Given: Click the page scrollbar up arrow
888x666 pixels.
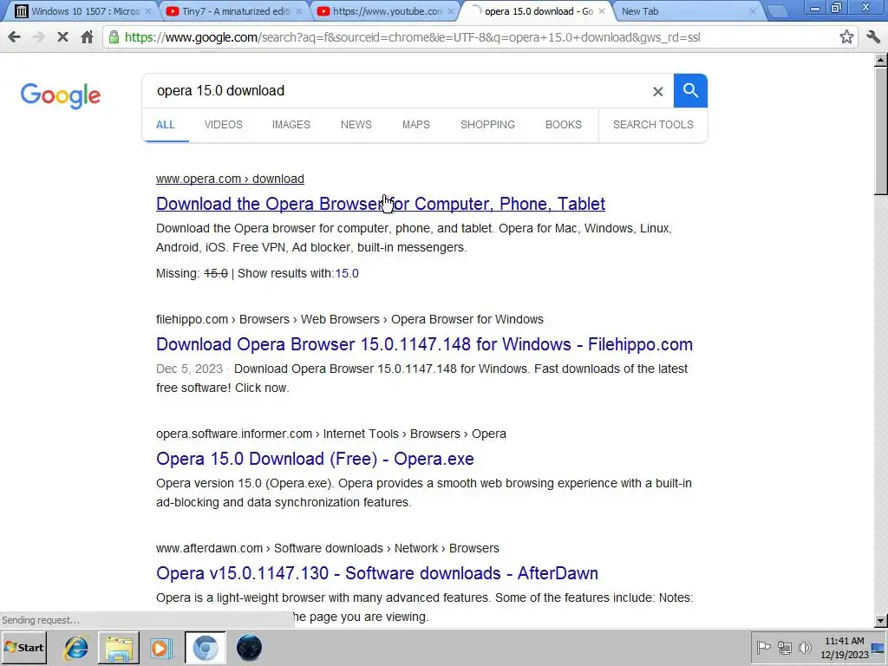Looking at the screenshot, I should (881, 60).
